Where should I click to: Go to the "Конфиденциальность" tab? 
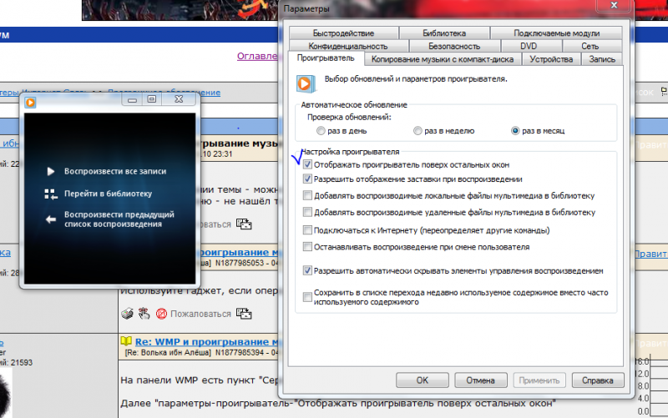tap(347, 47)
